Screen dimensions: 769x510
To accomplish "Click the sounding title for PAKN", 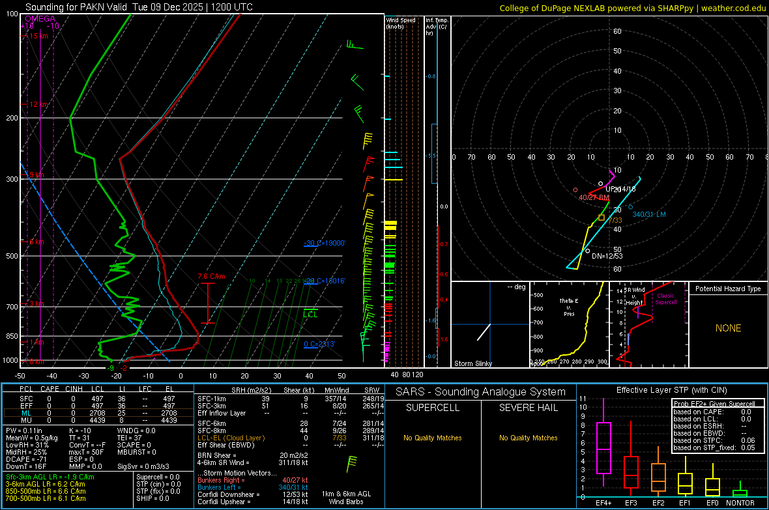I will tap(139, 7).
